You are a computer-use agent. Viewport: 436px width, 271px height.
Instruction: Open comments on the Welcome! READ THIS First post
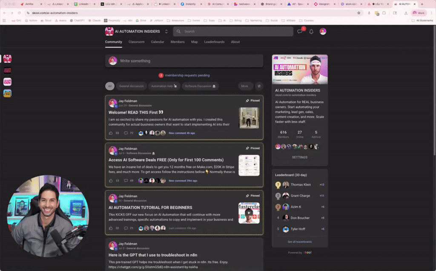(x=126, y=133)
